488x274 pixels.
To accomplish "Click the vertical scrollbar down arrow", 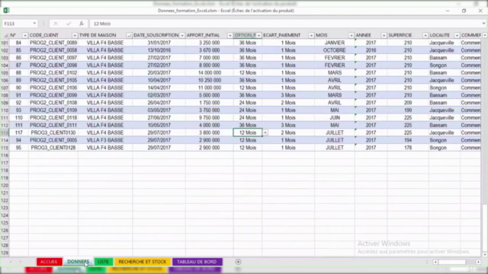I will 485,254.
